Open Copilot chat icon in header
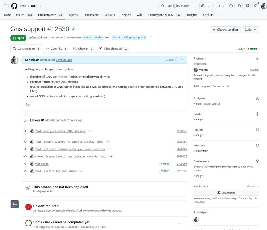267x230 pixels. click(203, 6)
